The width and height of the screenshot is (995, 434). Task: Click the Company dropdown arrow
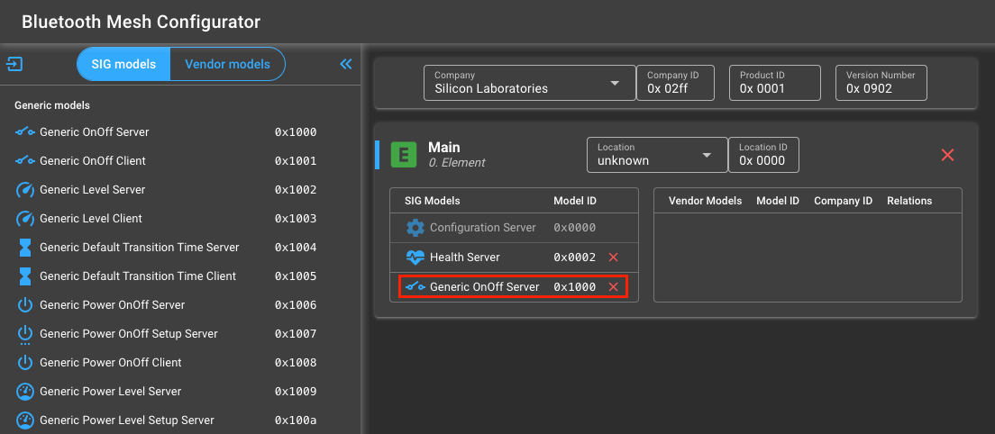point(615,84)
